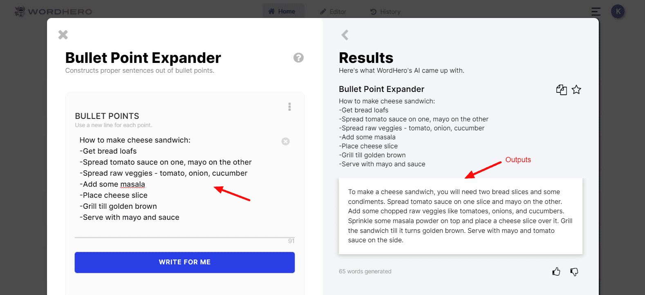Open the three-dot options menu
The height and width of the screenshot is (295, 645).
coord(289,107)
